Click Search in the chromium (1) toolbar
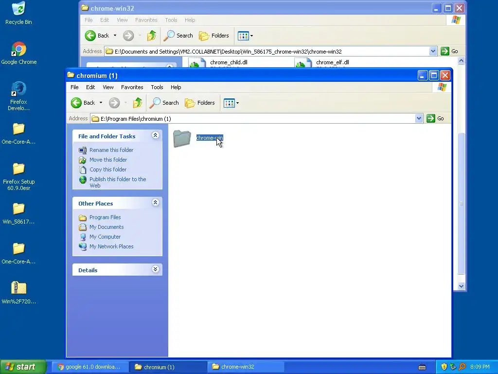This screenshot has height=374, width=498. pyautogui.click(x=164, y=103)
